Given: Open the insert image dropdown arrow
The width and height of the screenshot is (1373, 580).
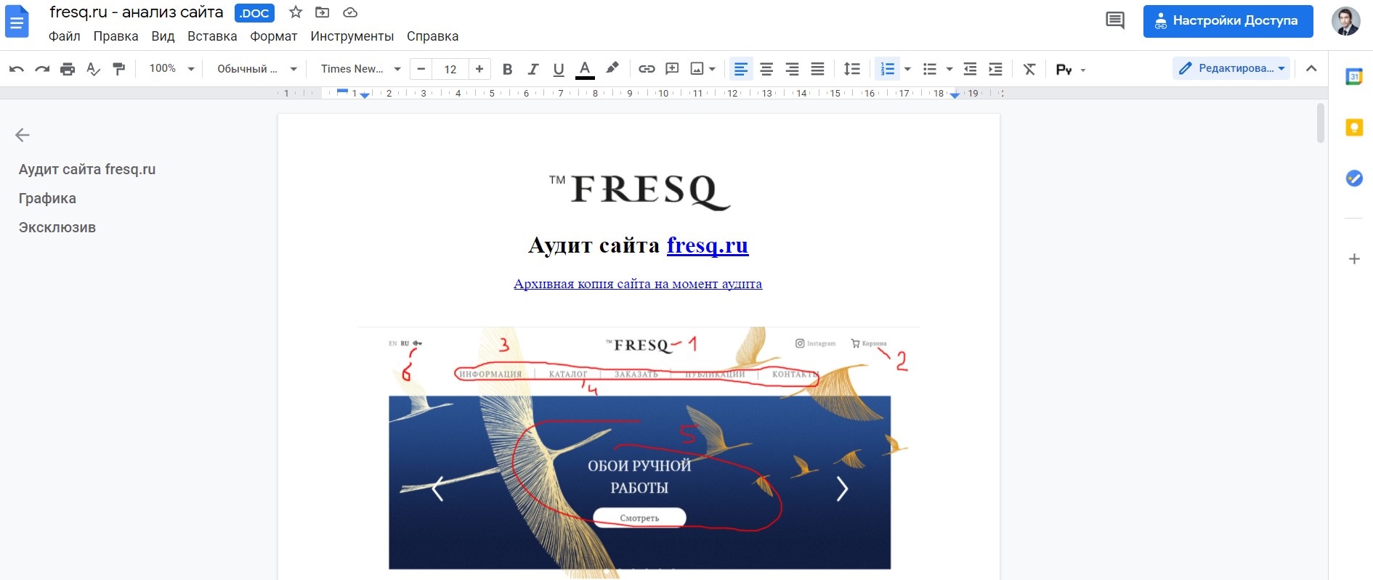Looking at the screenshot, I should click(712, 69).
